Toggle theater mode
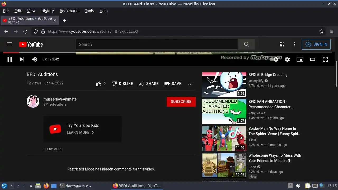Viewport: 338px width, 190px height. tap(313, 59)
